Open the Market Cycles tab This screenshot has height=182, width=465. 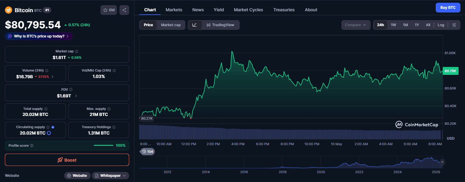pyautogui.click(x=249, y=10)
